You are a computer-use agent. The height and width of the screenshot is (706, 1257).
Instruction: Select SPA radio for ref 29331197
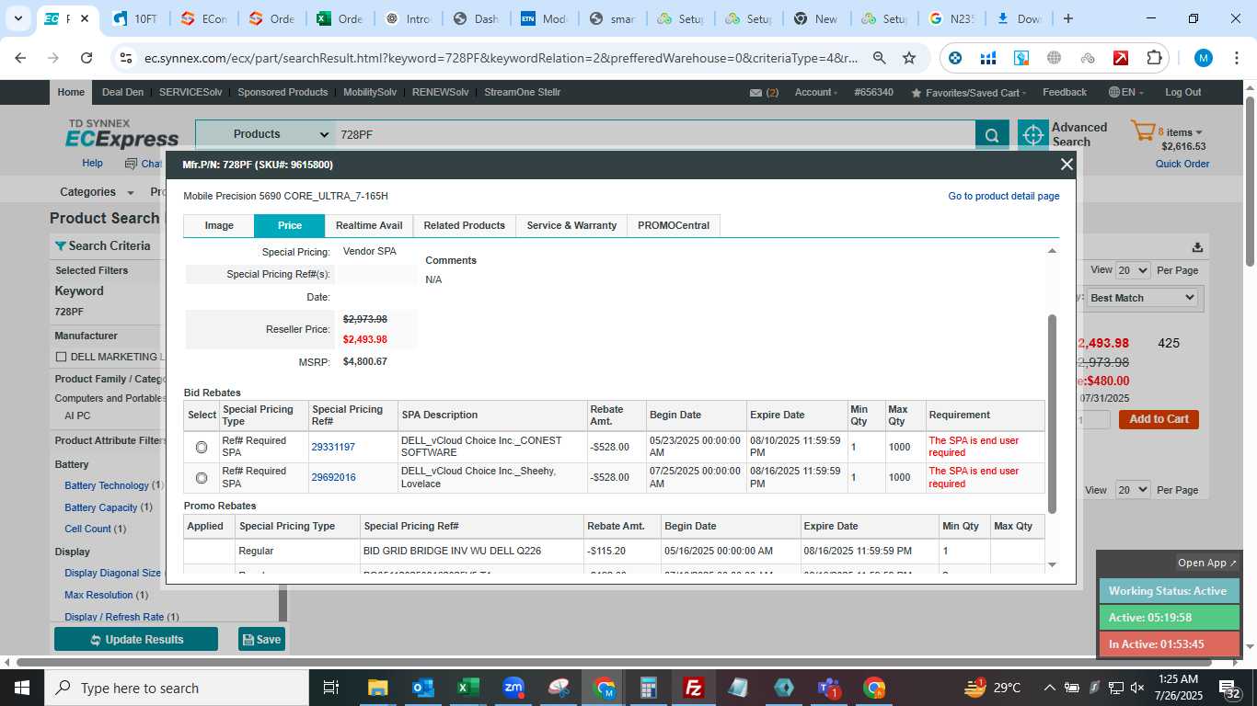[x=202, y=448]
